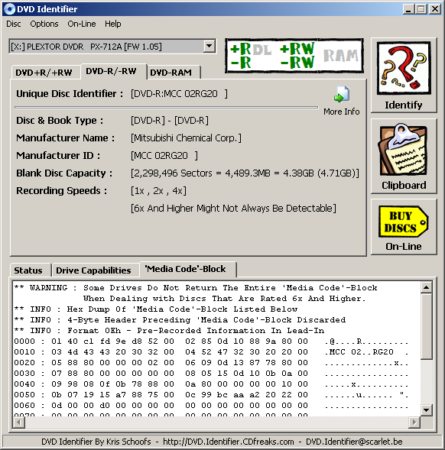The height and width of the screenshot is (450, 445).
Task: Click the scarlet.be email in status bar
Action: click(354, 442)
